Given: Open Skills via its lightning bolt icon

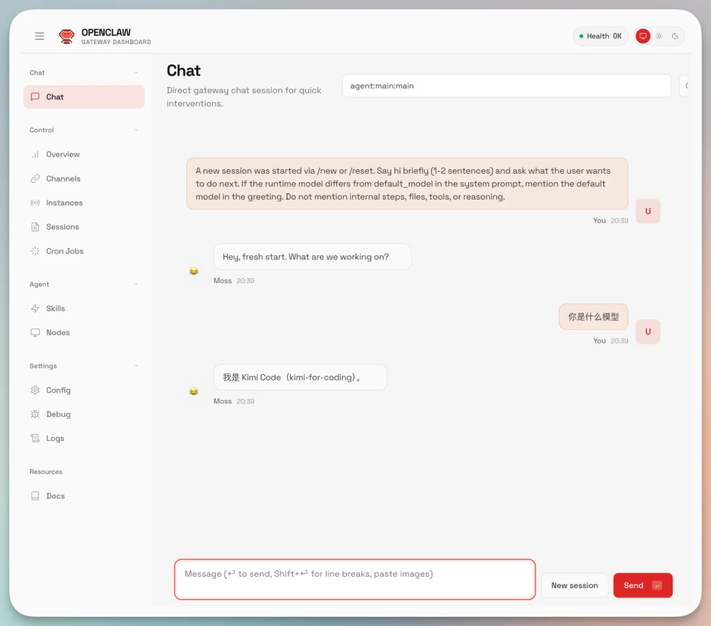Looking at the screenshot, I should point(35,309).
